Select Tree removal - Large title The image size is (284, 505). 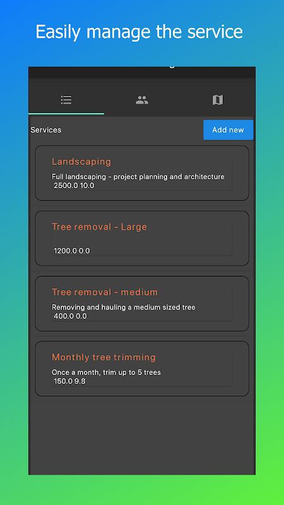[x=99, y=227]
